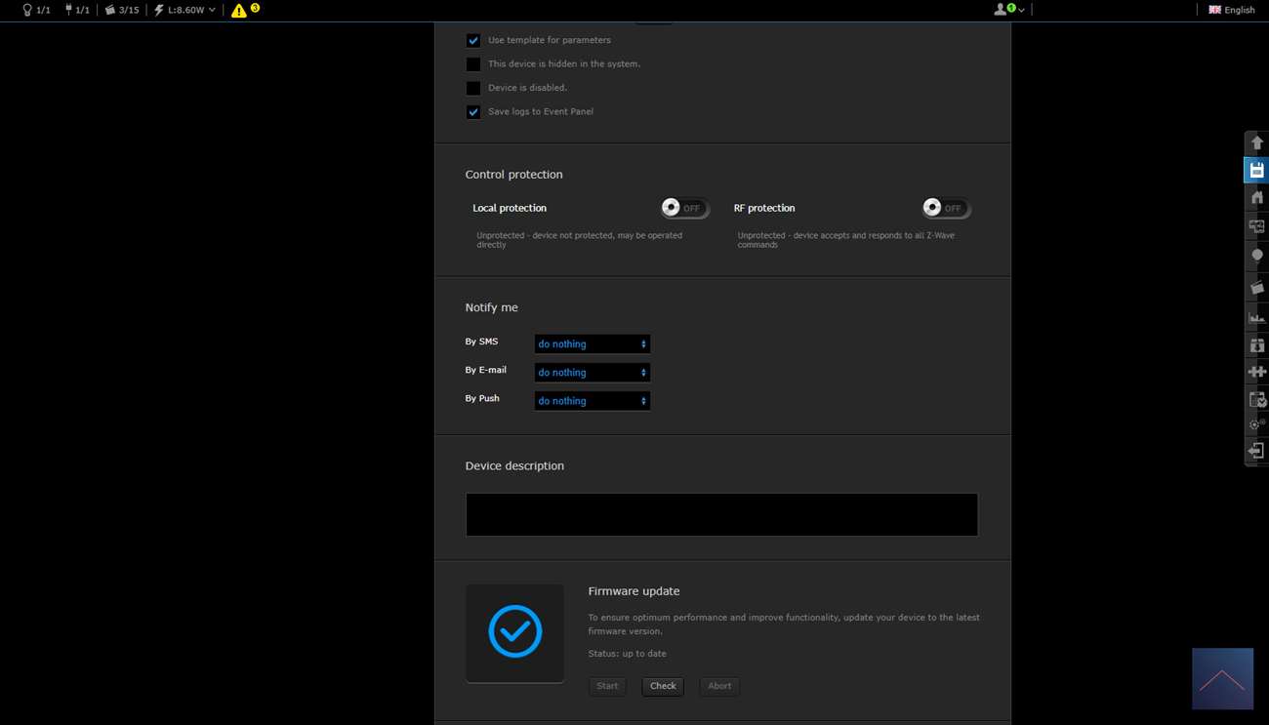
Task: Check 'Device is disabled' checkbox
Action: [473, 88]
